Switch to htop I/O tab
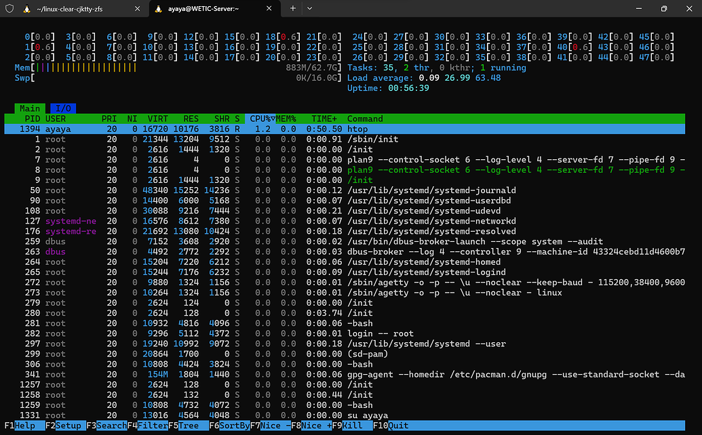The width and height of the screenshot is (702, 435). click(x=63, y=108)
